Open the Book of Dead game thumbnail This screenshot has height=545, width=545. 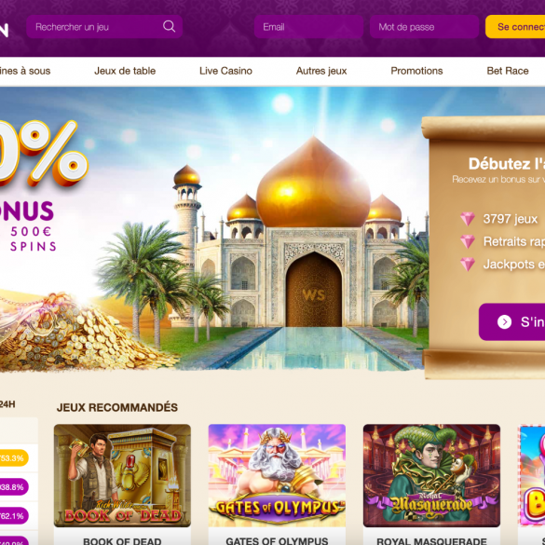122,475
